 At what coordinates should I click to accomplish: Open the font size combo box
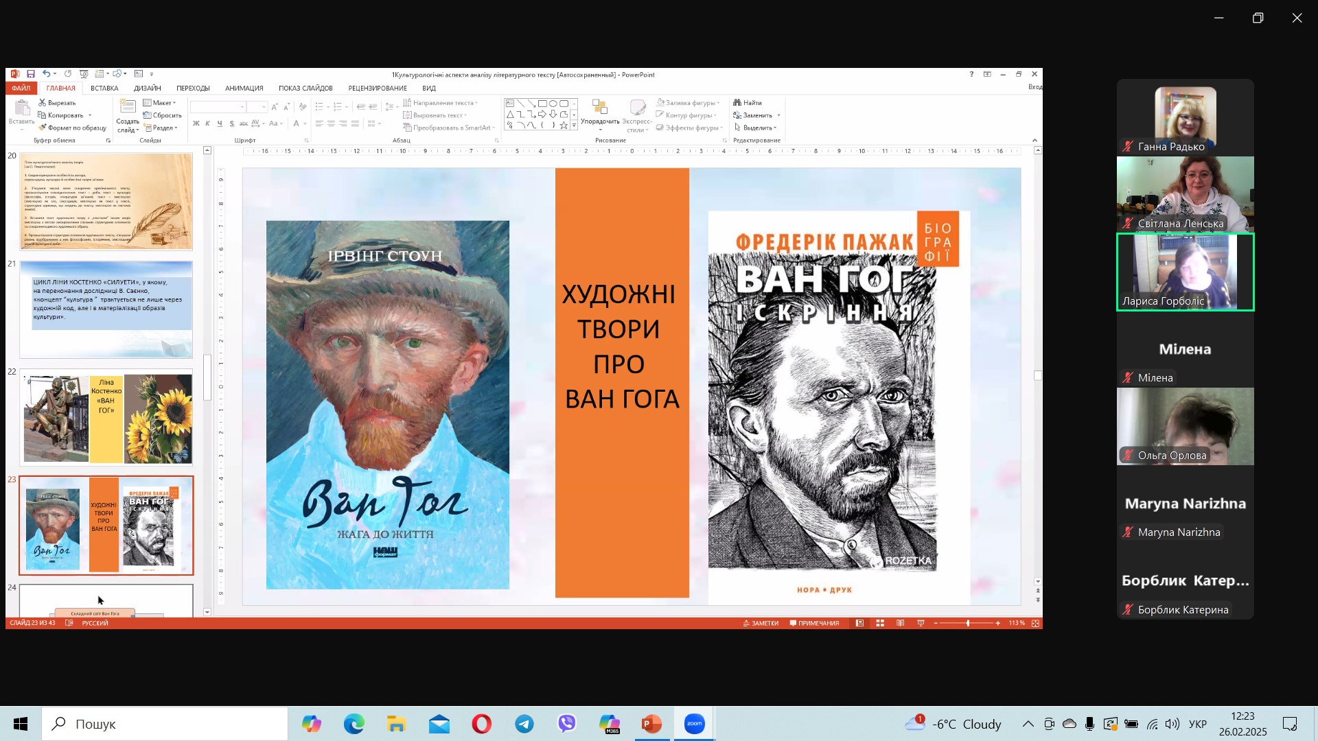pyautogui.click(x=257, y=107)
